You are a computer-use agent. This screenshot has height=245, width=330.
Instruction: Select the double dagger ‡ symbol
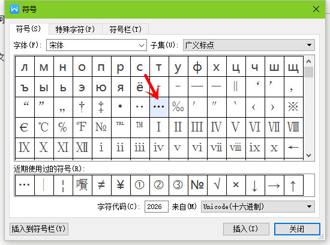click(101, 107)
